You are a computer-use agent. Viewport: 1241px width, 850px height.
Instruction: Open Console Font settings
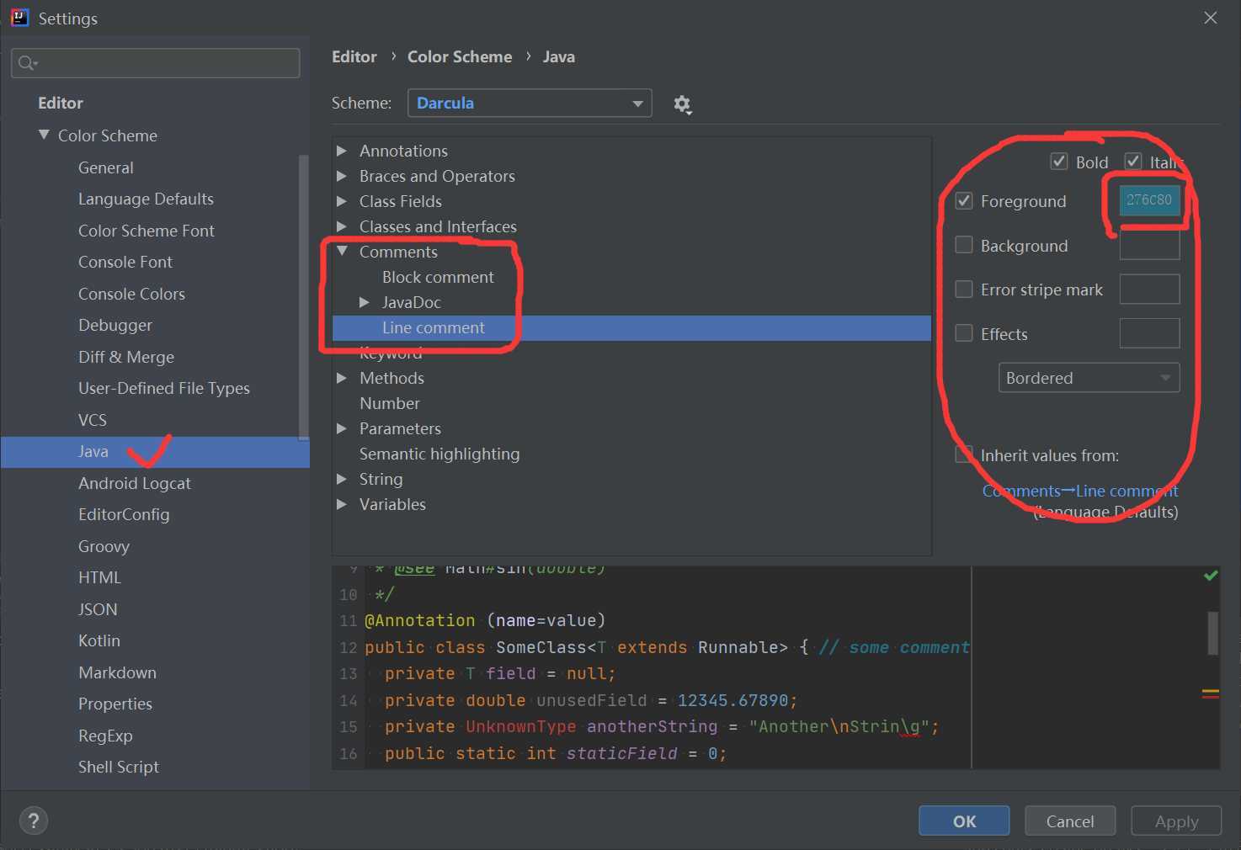click(125, 262)
